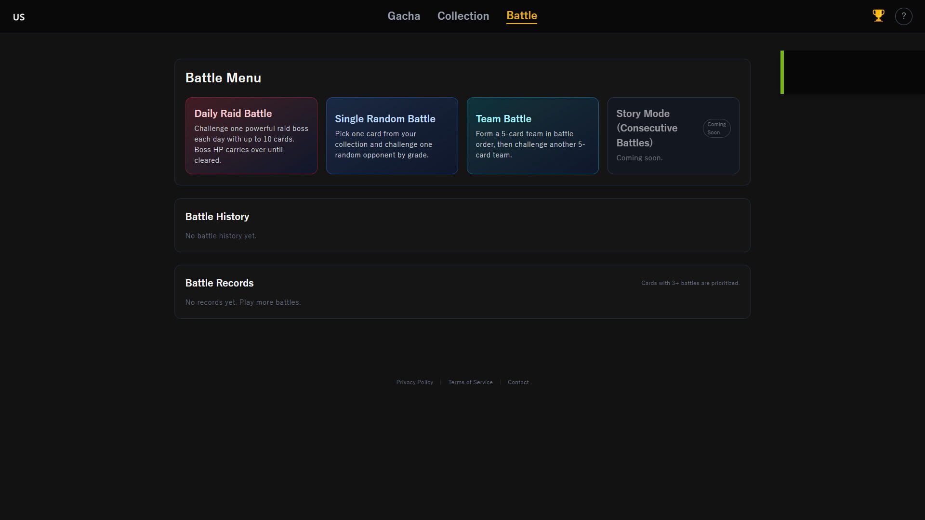
Task: Follow the Contact footer link
Action: (518, 382)
